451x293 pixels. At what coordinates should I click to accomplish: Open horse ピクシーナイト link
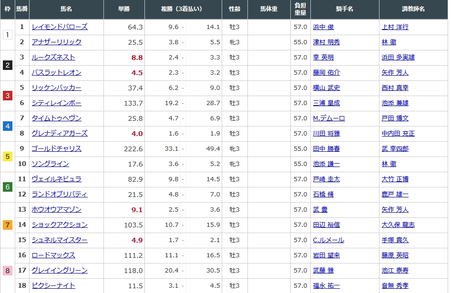point(53,286)
